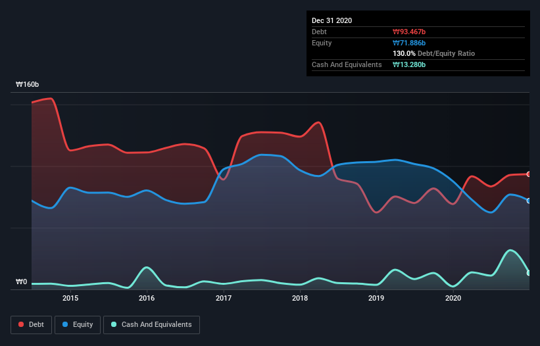The height and width of the screenshot is (346, 540).
Task: Click the ₩160b y-axis label
Action: (x=28, y=84)
